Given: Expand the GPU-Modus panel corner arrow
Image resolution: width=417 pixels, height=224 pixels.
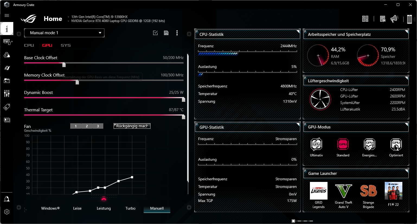Looking at the screenshot, I should point(406,124).
